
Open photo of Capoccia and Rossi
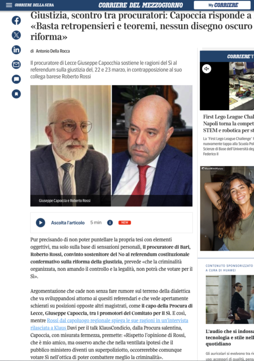pyautogui.click(x=111, y=146)
